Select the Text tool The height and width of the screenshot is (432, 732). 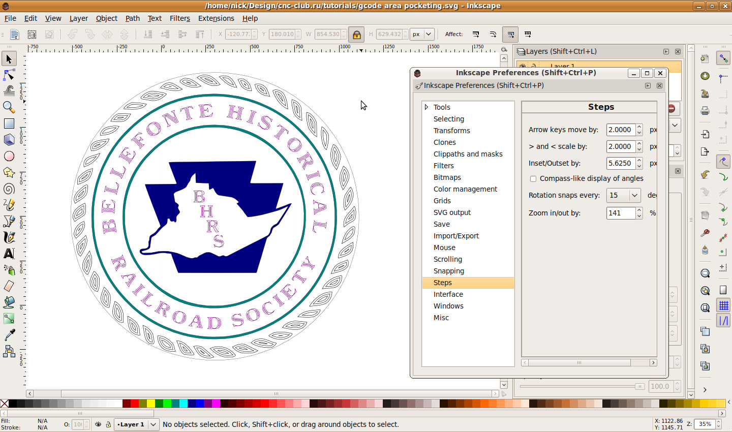click(x=9, y=254)
